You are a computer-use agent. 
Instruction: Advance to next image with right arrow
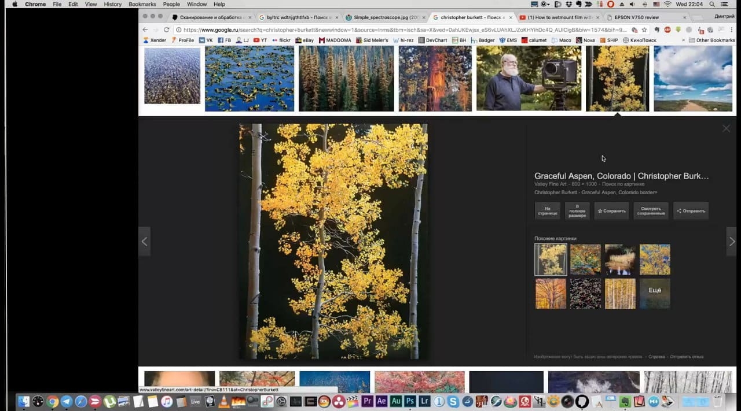[732, 242]
